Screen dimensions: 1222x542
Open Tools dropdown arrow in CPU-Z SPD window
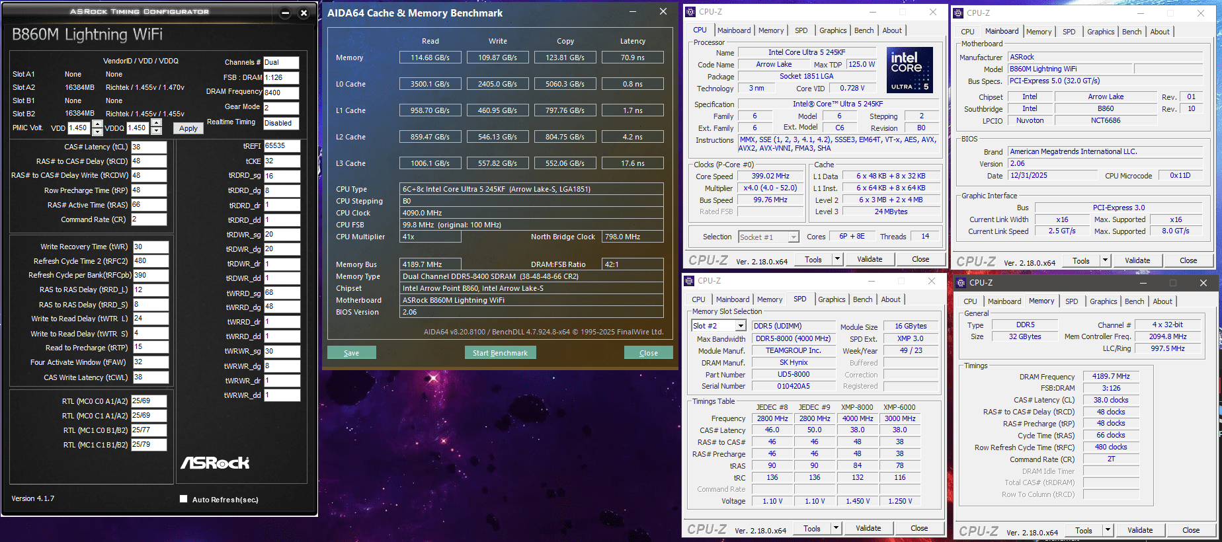coord(836,528)
